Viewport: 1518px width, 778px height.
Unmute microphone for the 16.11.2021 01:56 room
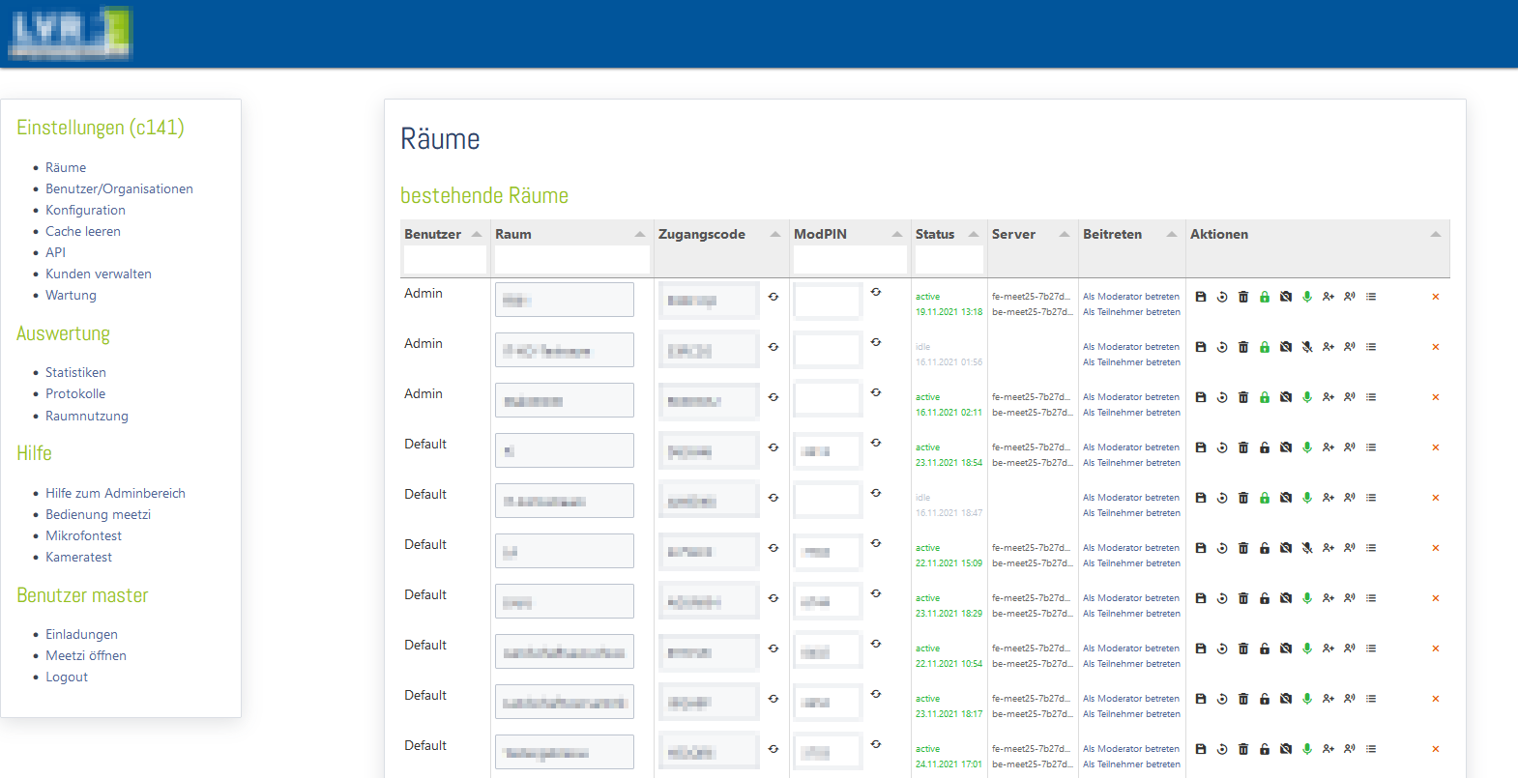[x=1307, y=347]
